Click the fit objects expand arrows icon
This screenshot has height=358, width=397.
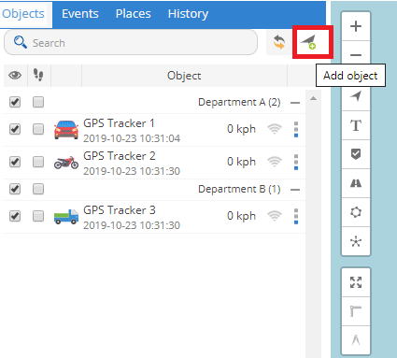tap(356, 282)
